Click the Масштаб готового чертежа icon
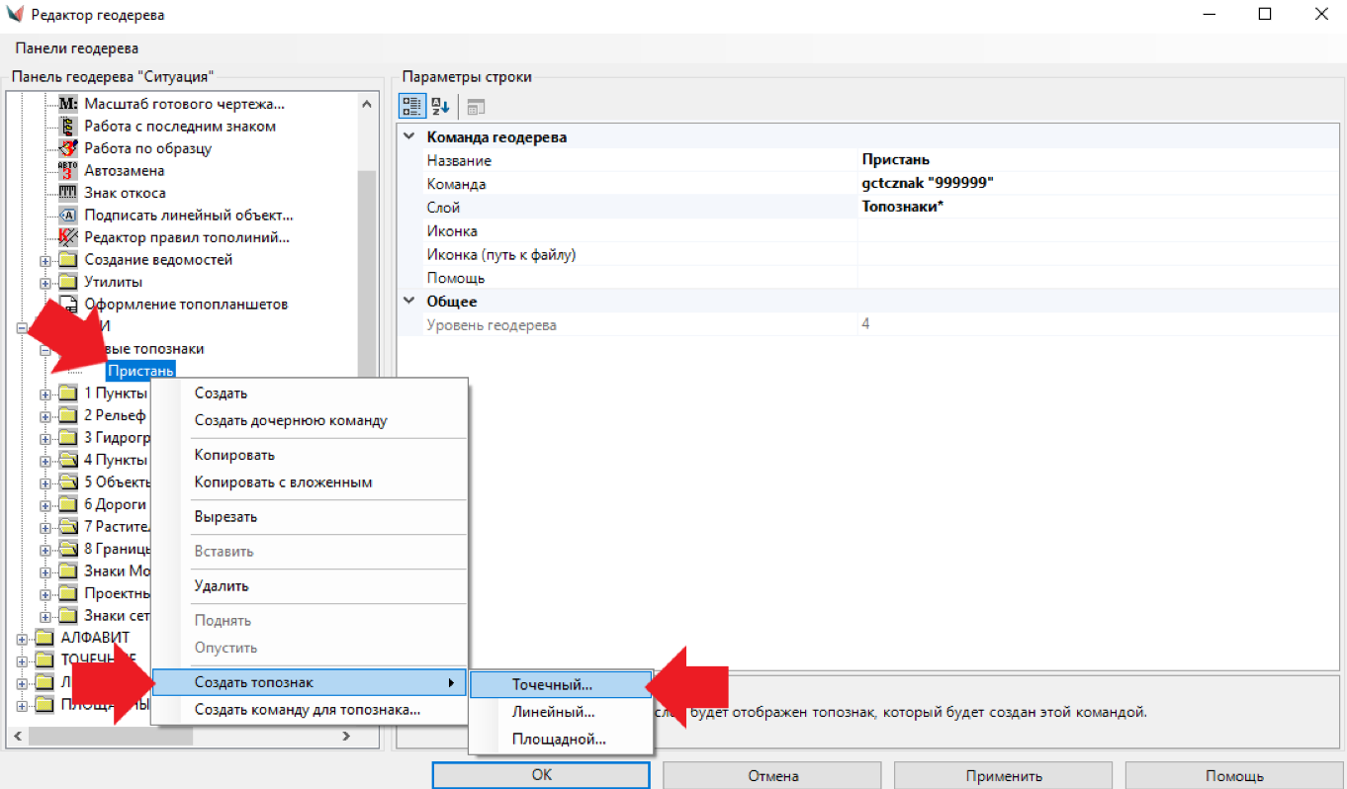Image resolution: width=1347 pixels, height=789 pixels. (x=68, y=104)
